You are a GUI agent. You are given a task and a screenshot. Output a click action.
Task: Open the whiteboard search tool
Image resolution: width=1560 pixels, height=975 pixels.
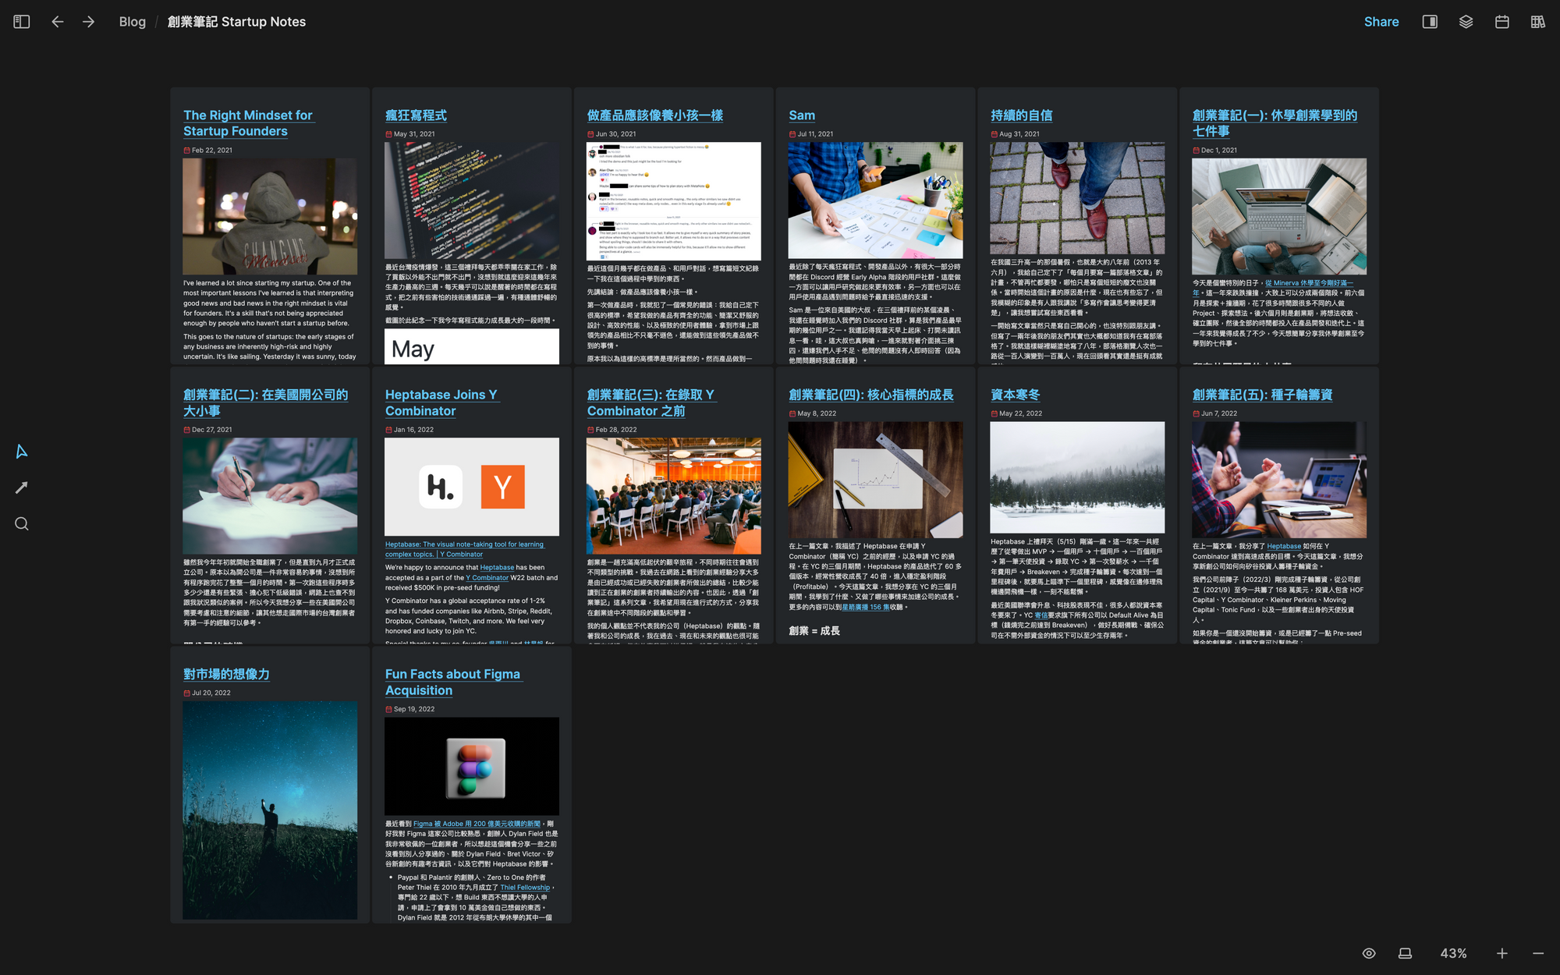pos(22,524)
